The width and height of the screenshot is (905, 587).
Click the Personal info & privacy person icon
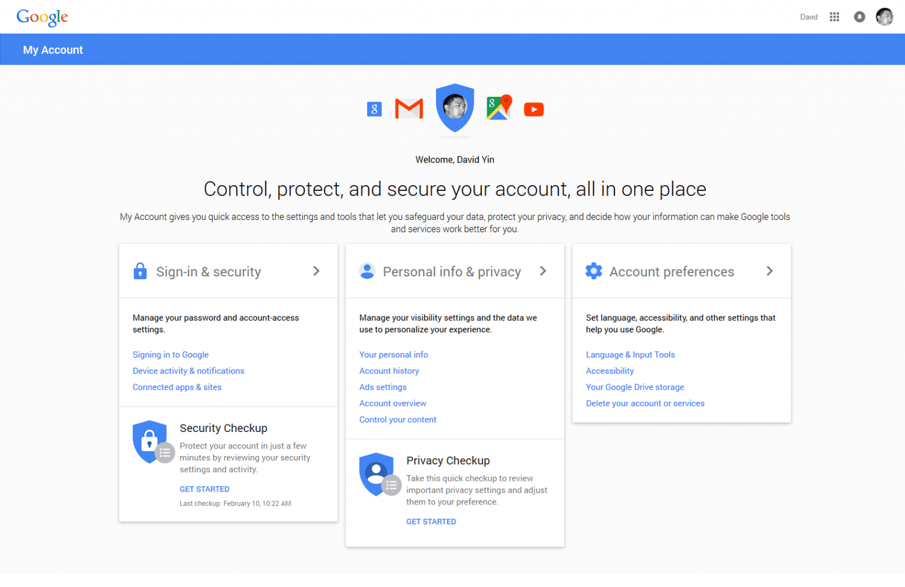(x=367, y=271)
